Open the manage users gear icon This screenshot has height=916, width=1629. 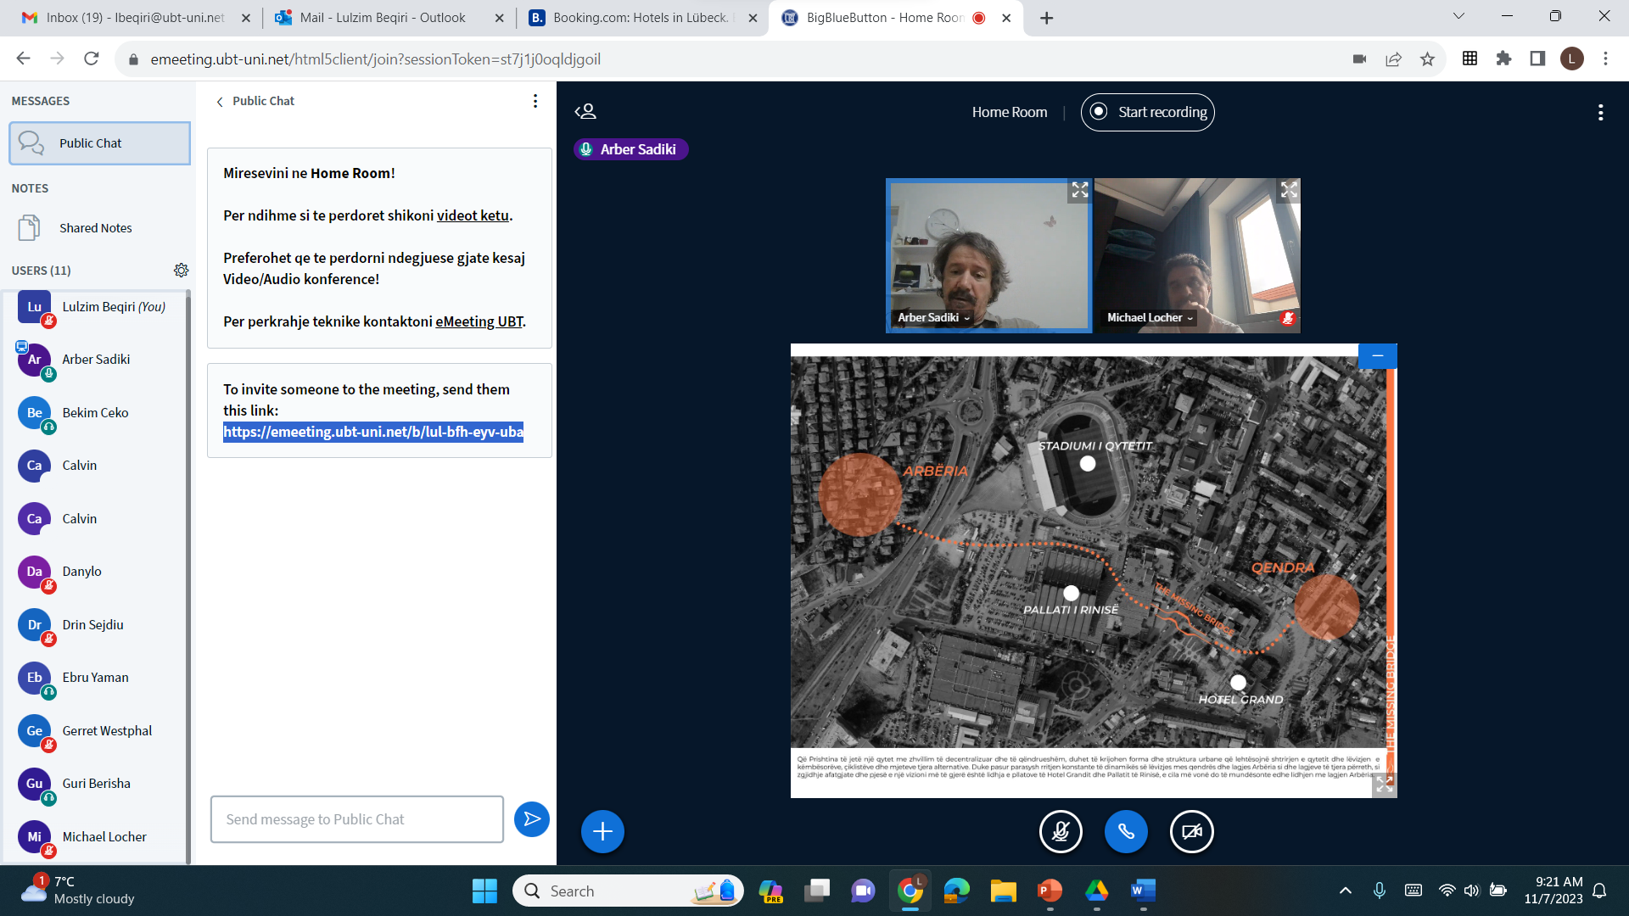(x=181, y=271)
